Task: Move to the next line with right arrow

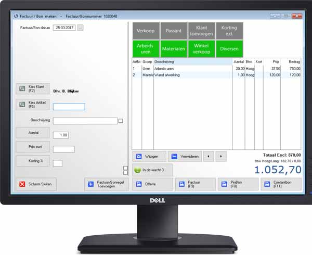Action: pyautogui.click(x=221, y=157)
